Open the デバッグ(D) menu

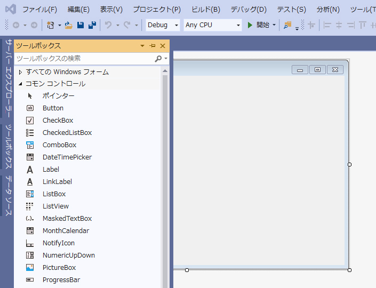coord(249,10)
